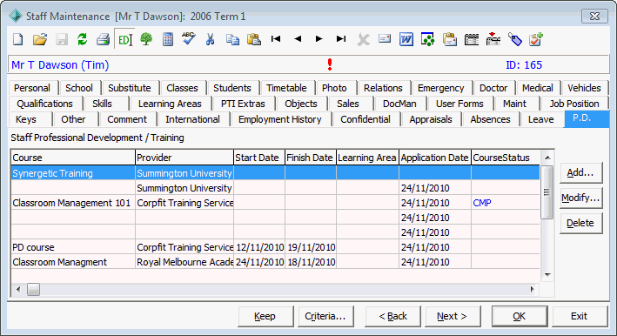This screenshot has width=617, height=336.
Task: Open the Word document icon
Action: pyautogui.click(x=406, y=39)
